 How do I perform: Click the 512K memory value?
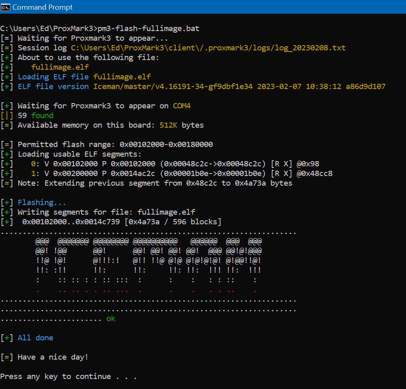168,125
